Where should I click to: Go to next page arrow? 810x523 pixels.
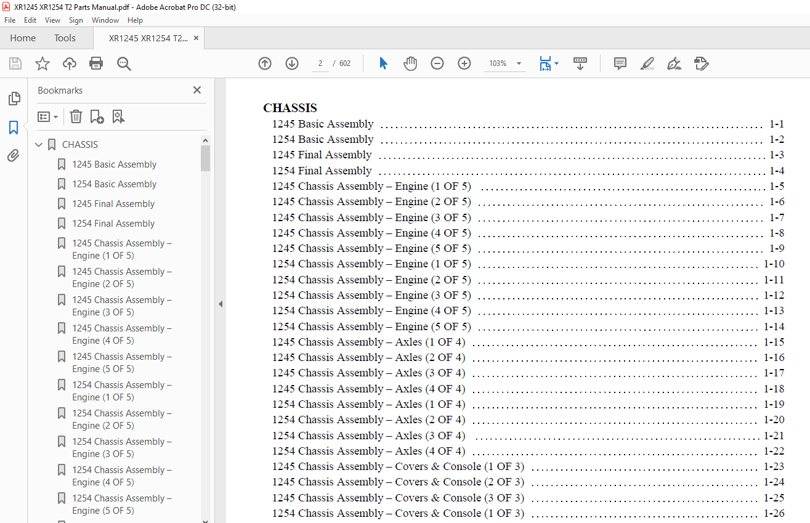point(292,63)
